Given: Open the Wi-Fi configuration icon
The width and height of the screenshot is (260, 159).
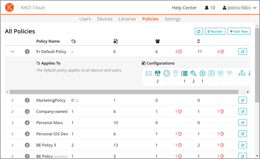Looking at the screenshot, I should 229,73.
